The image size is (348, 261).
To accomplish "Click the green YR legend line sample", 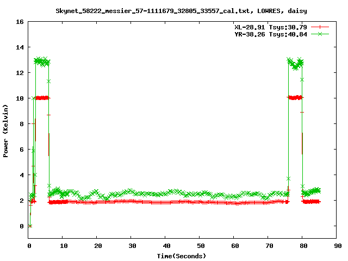I will (x=320, y=34).
